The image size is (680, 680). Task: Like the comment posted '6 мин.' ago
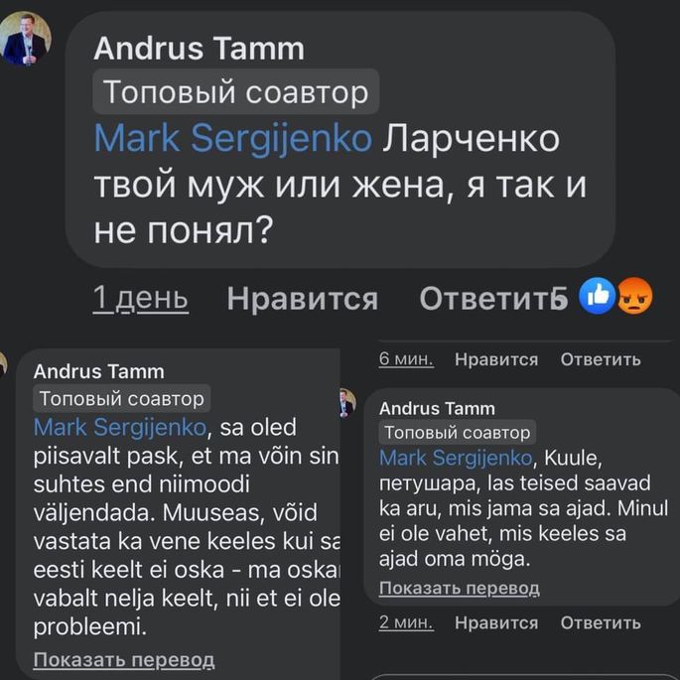(x=496, y=359)
